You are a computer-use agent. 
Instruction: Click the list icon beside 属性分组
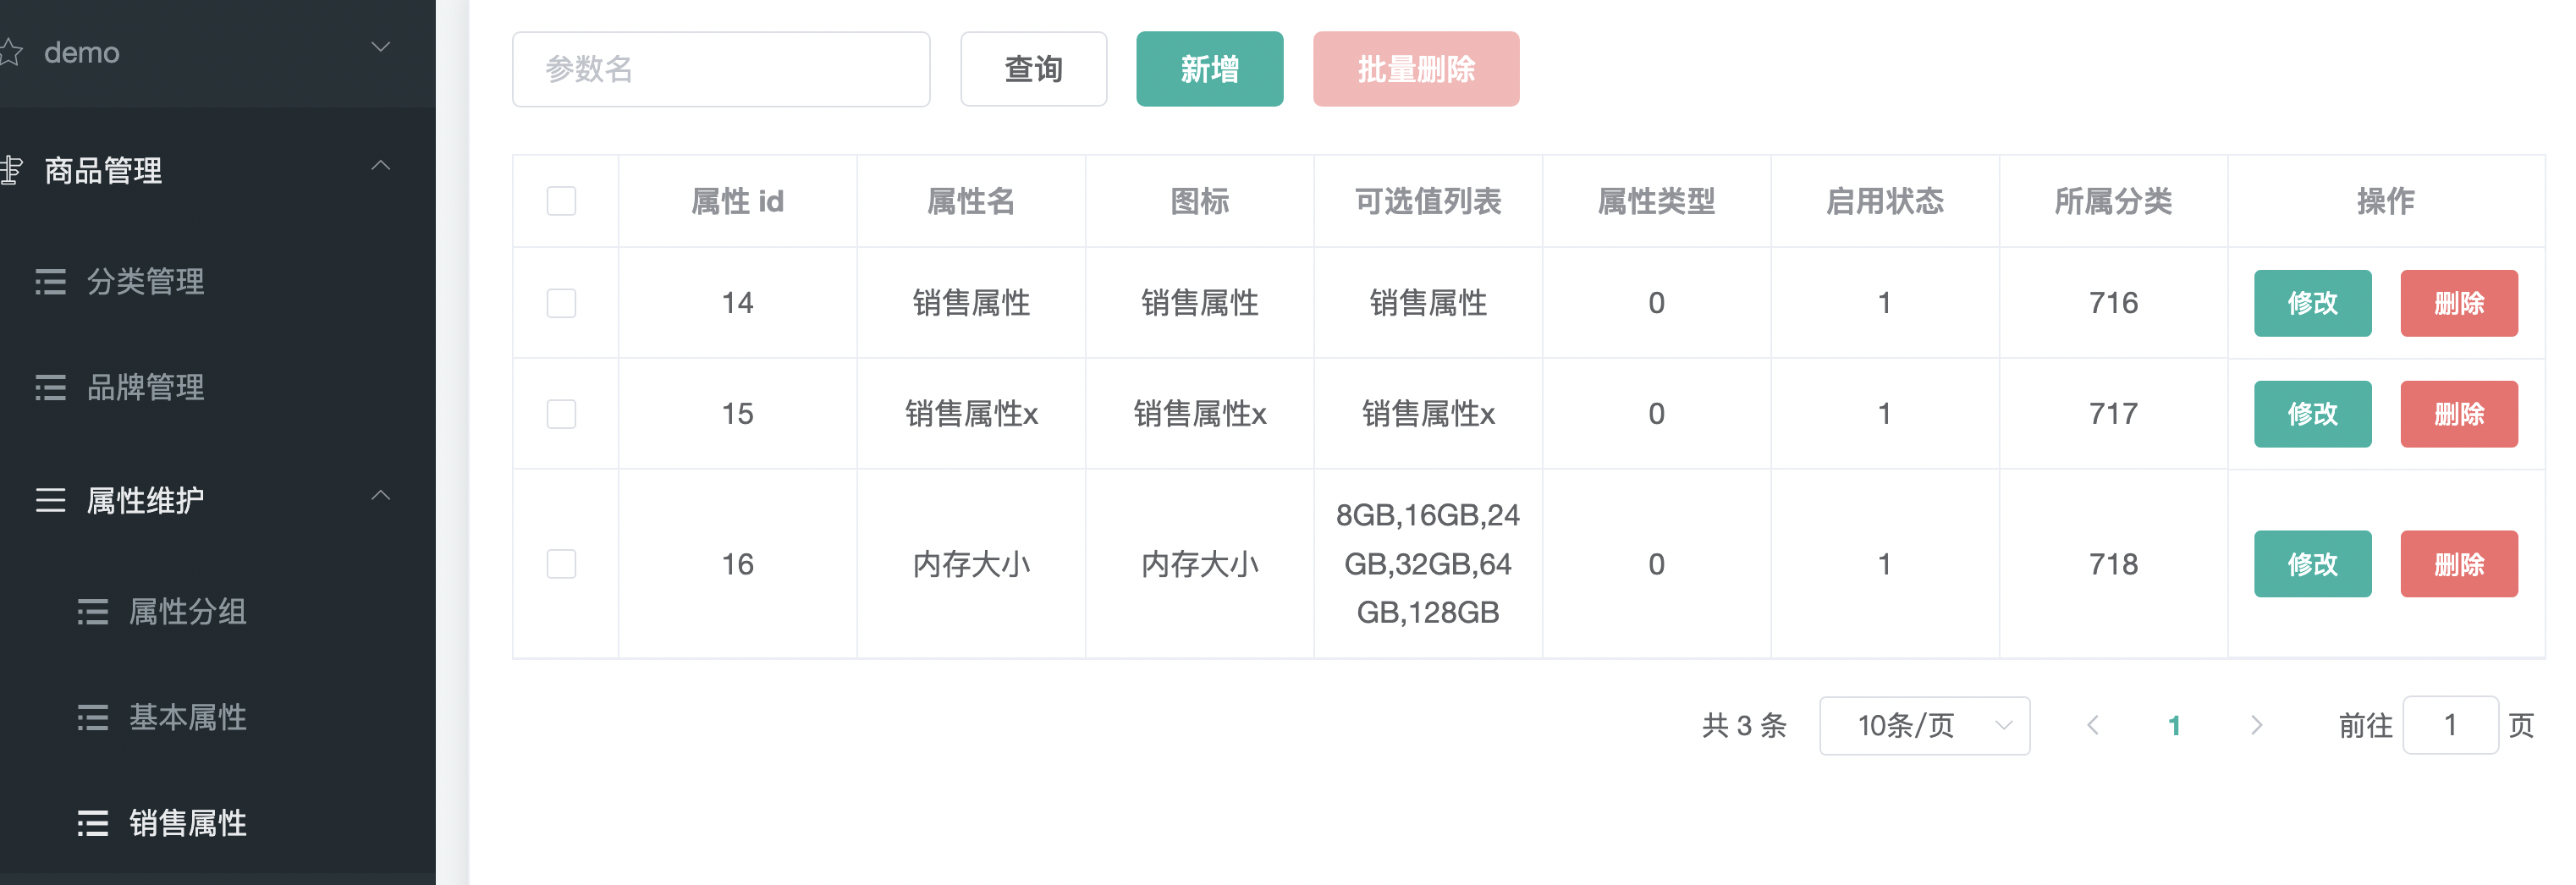pos(92,612)
